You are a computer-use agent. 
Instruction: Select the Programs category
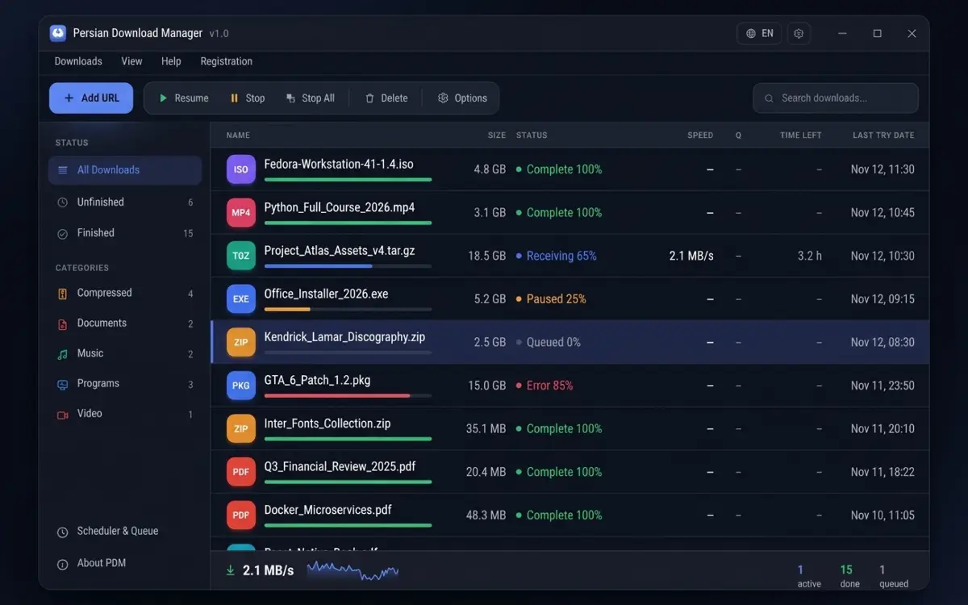pos(125,384)
